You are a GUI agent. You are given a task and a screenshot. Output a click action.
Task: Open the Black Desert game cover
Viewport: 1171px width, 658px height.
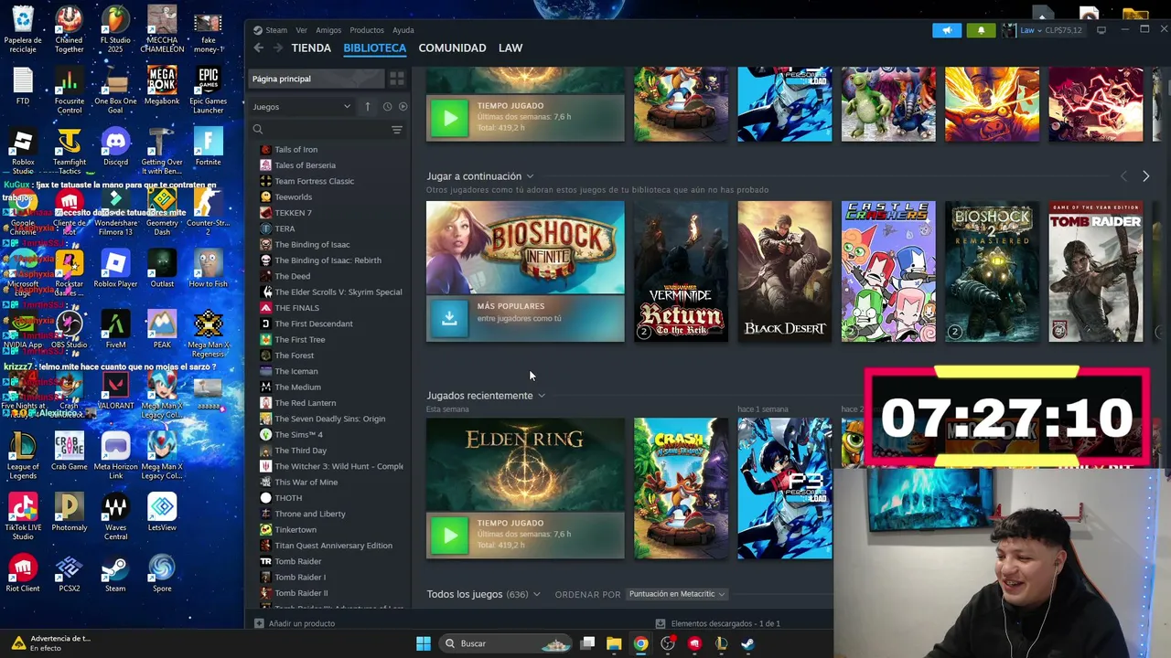(785, 271)
